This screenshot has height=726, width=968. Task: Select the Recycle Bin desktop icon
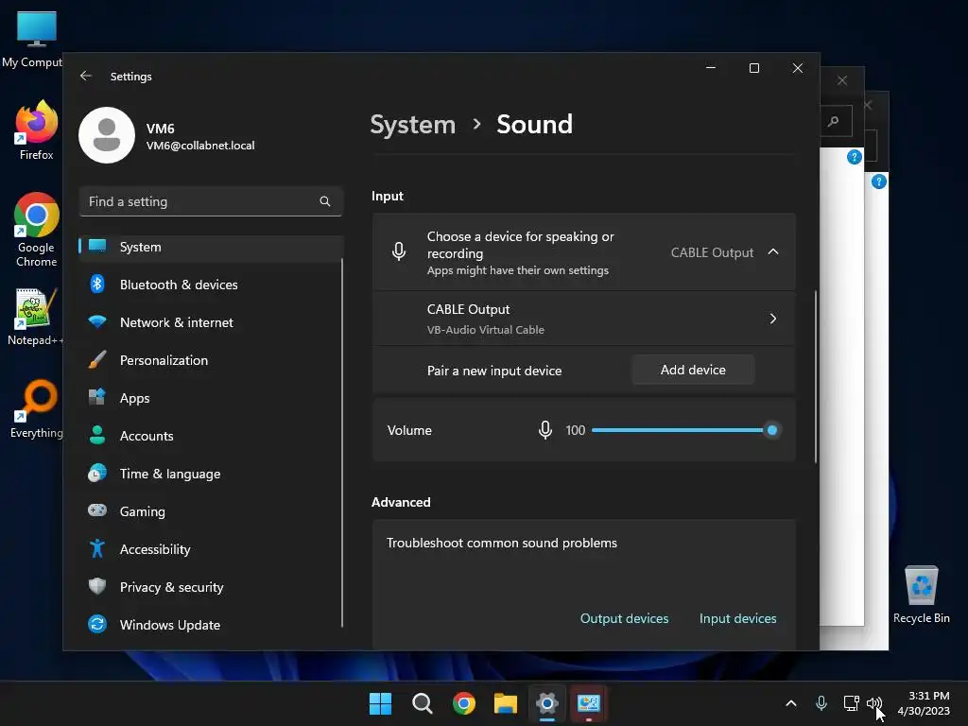pos(921,595)
